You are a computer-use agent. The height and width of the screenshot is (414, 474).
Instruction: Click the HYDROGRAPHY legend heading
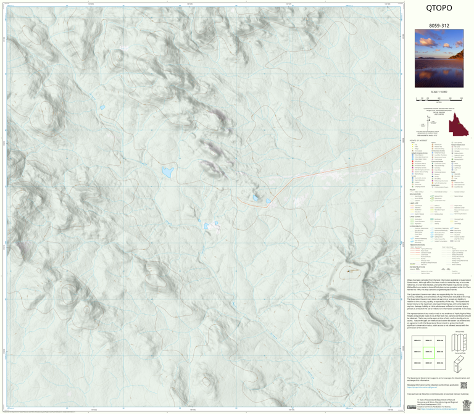pyautogui.click(x=416, y=226)
